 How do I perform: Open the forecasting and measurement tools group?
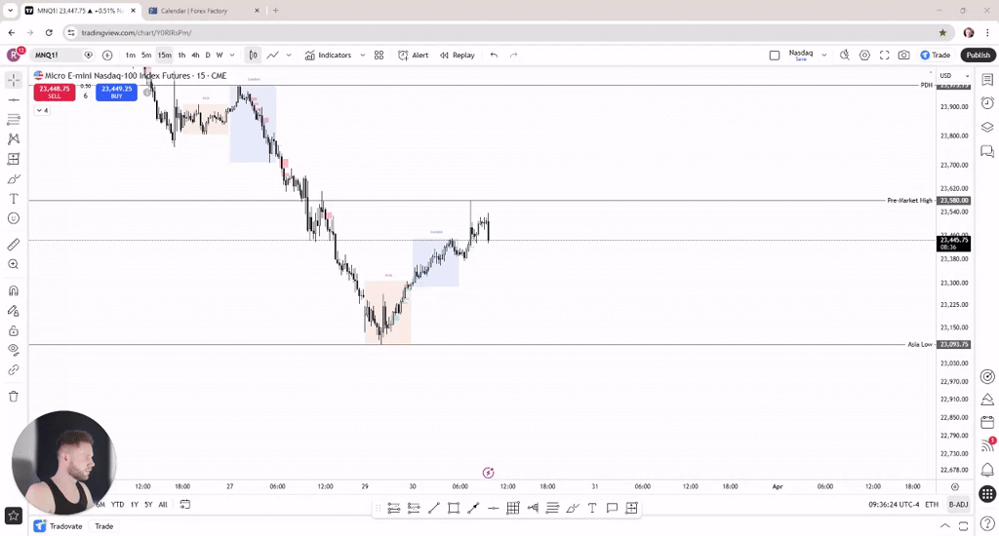coord(14,159)
